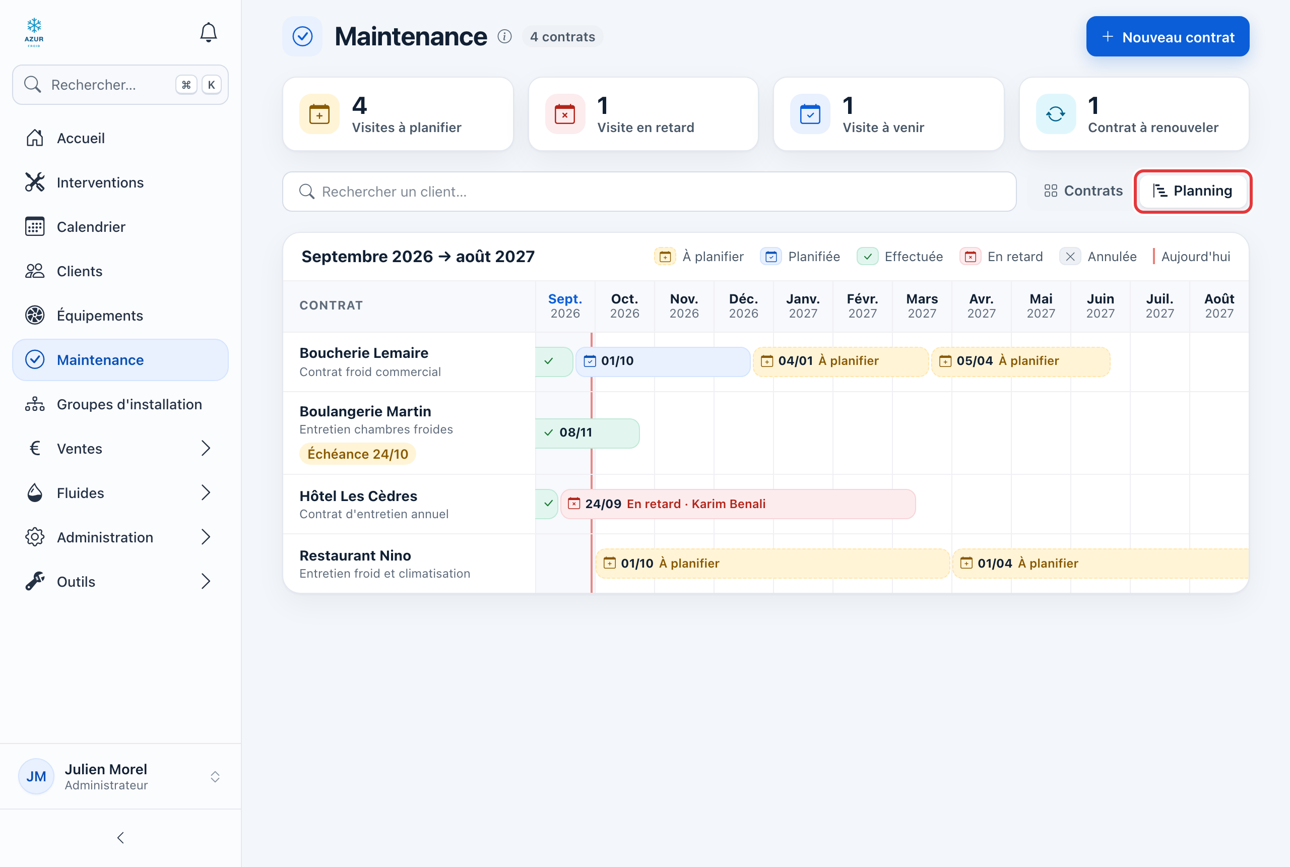Expand the Administration submenu chevron
This screenshot has height=867, width=1290.
coord(206,537)
